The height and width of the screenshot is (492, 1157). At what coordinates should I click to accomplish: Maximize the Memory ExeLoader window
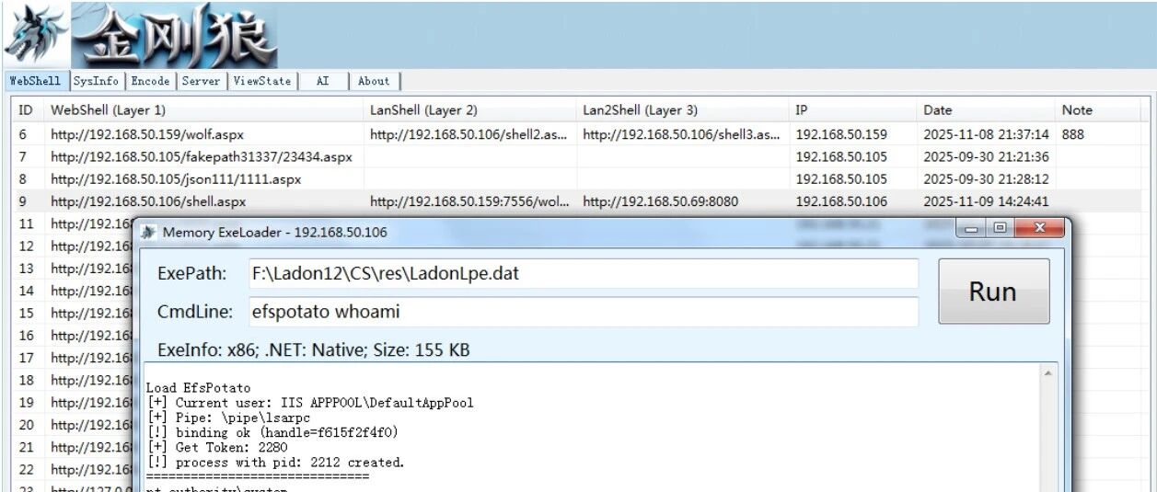tap(1000, 228)
